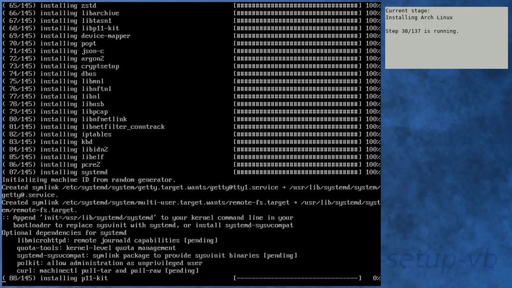Click the systemd-sysvcompat optional dependency line
The image size is (512, 288).
click(x=157, y=256)
